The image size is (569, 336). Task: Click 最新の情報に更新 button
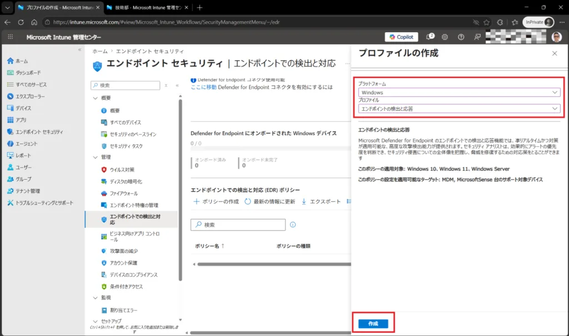click(x=269, y=202)
